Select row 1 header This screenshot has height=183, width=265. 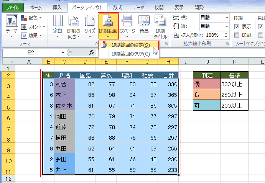coord(8,68)
